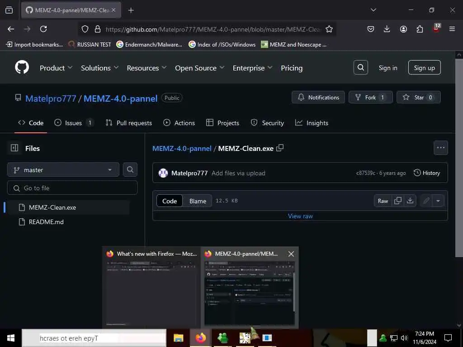Open the notification center icon

(448, 338)
